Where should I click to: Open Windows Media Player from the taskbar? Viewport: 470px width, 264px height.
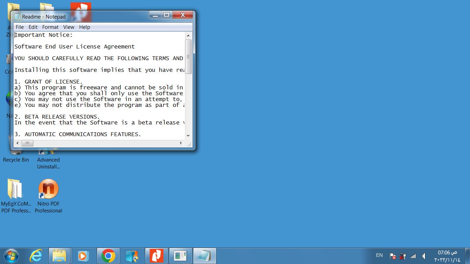coord(83,256)
